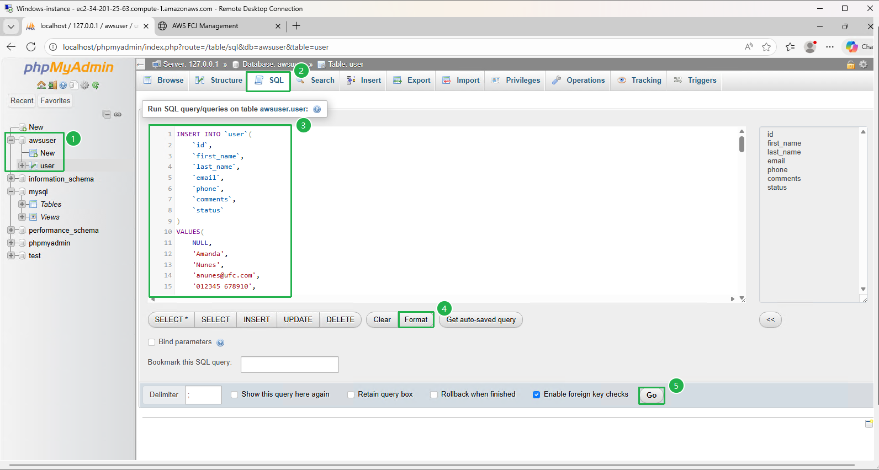
Task: Collapse the awsuser database tree
Action: click(x=10, y=140)
